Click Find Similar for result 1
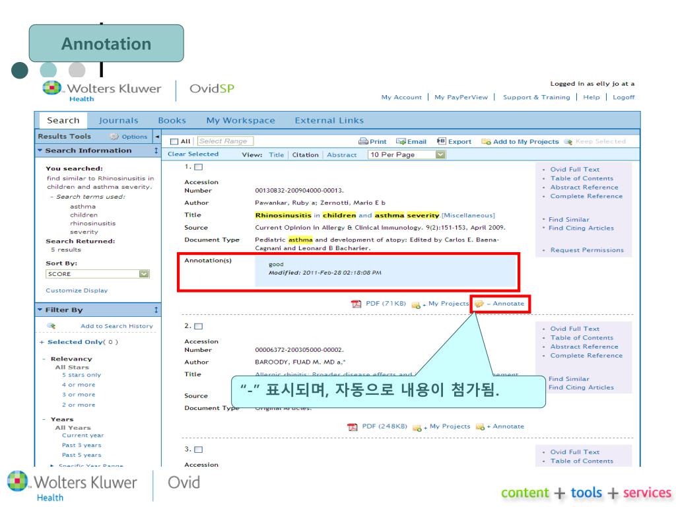This screenshot has width=676, height=507. pyautogui.click(x=568, y=219)
